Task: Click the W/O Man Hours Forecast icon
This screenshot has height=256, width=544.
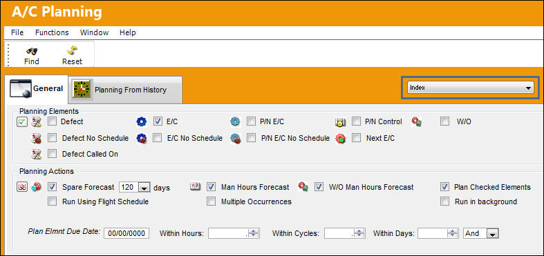Action: tap(303, 187)
